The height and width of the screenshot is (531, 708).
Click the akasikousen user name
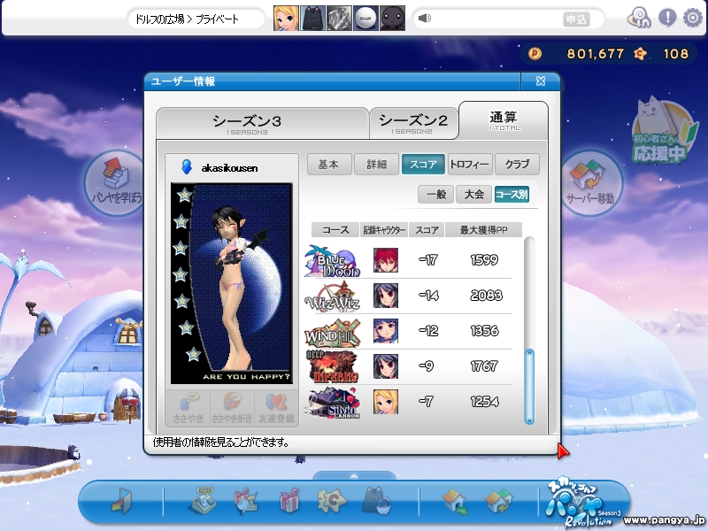229,168
